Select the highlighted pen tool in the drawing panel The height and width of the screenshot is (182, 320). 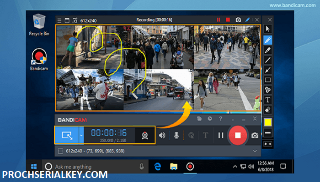tap(267, 40)
